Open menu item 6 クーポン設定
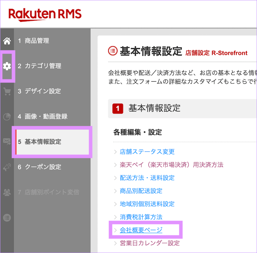The height and width of the screenshot is (253, 257). tap(39, 167)
